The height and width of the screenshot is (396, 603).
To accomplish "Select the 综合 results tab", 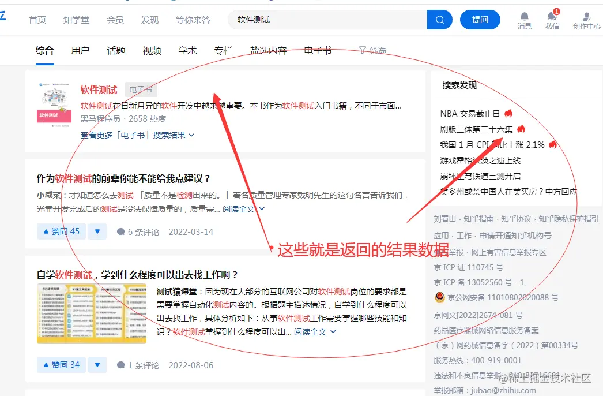I will point(44,50).
